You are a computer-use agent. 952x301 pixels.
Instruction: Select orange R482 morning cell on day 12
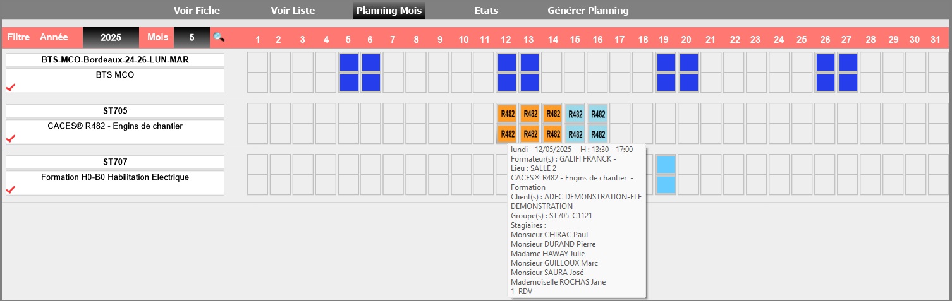507,114
